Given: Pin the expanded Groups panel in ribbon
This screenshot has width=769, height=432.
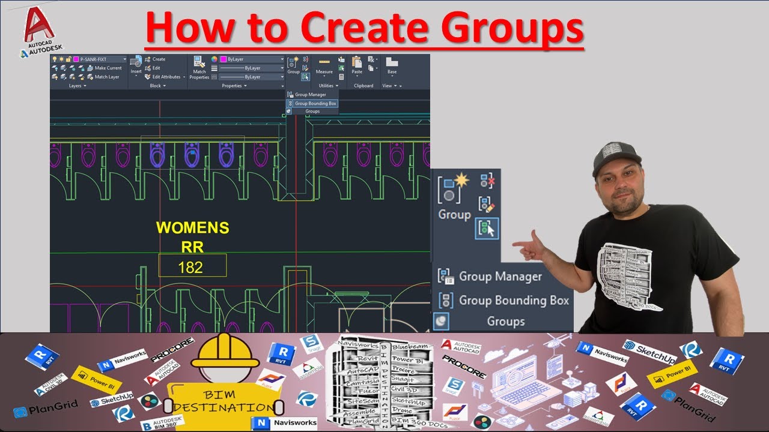Looking at the screenshot, I should point(288,111).
